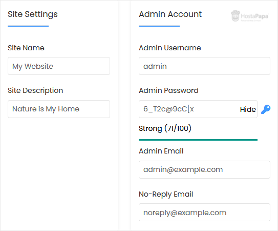Click the Site Settings heading
The height and width of the screenshot is (231, 278).
[33, 14]
